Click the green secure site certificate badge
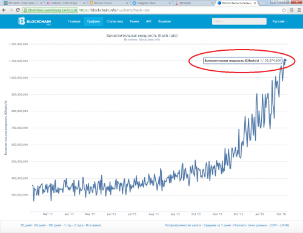This screenshot has width=303, height=233. coord(50,10)
